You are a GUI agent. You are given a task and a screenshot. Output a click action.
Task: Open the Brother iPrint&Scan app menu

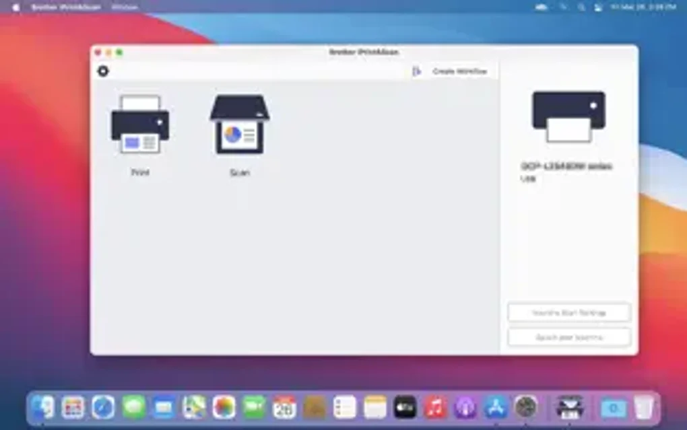tap(66, 7)
